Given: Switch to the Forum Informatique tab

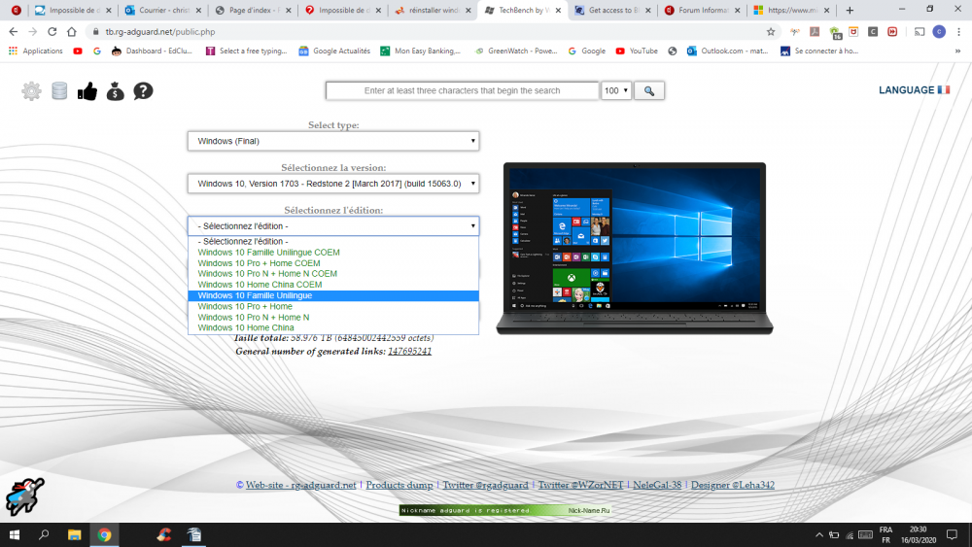Looking at the screenshot, I should pyautogui.click(x=700, y=10).
